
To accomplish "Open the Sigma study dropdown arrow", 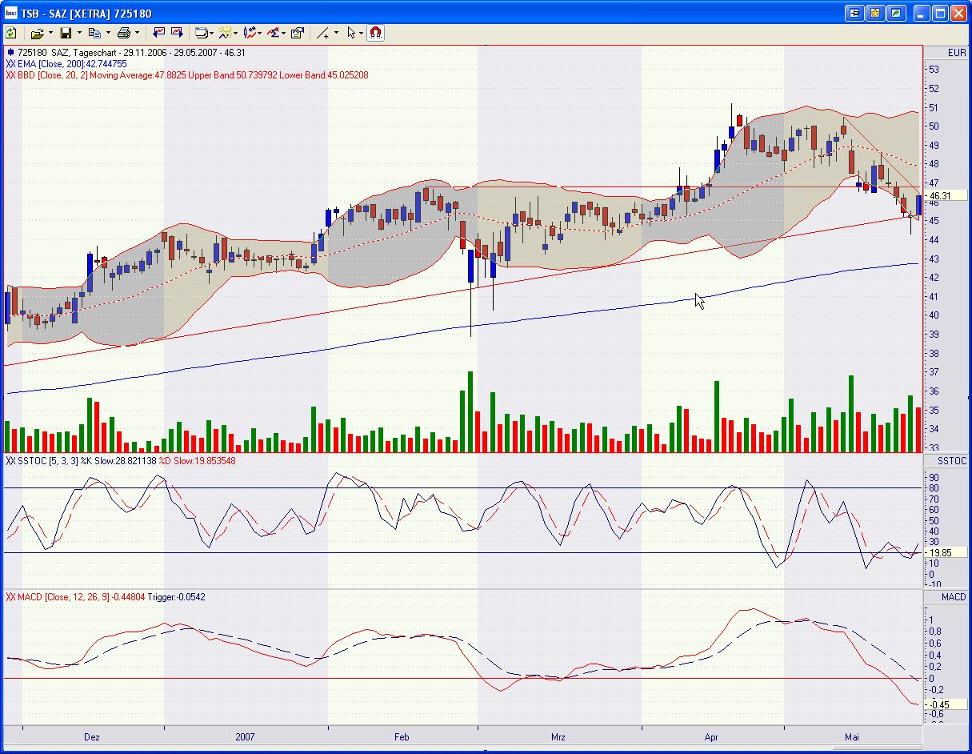I will coord(285,33).
